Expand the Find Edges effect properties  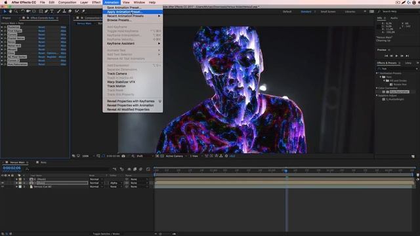[2, 31]
